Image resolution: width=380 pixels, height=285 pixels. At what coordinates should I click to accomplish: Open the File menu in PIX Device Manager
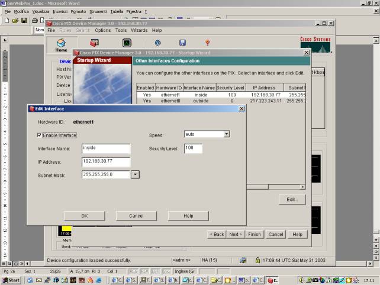pos(51,30)
